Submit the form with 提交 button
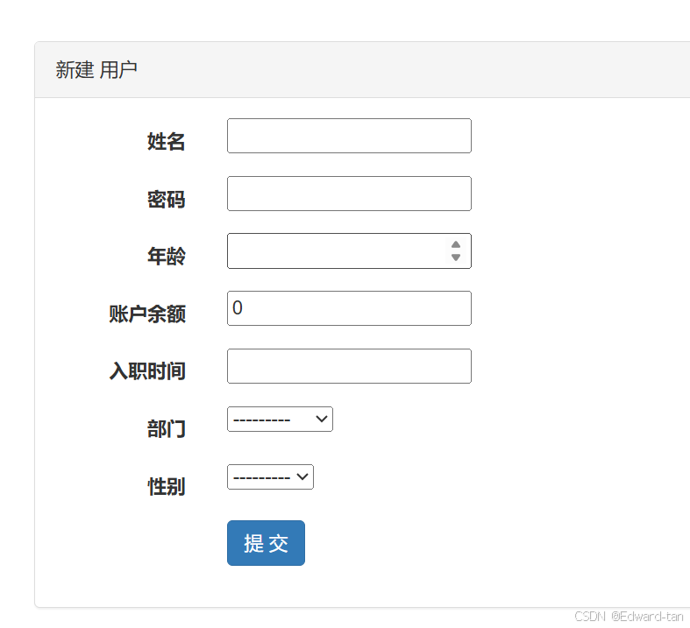Viewport: 690px width, 628px height. click(x=266, y=543)
